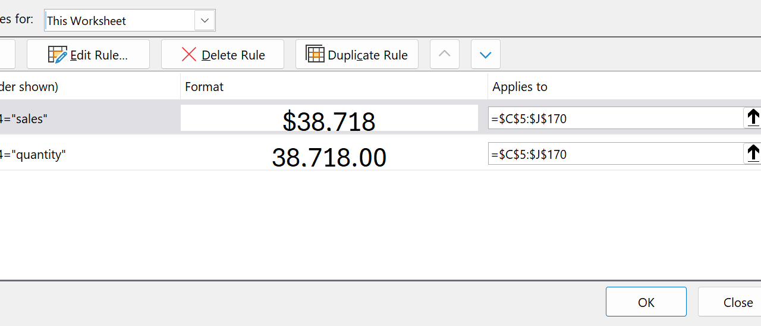Click the partially visible button left of Edit Rule
Screen dimensions: 761x326
click(7, 55)
